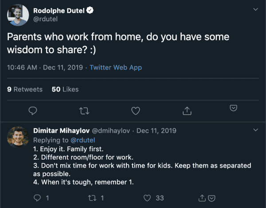Click the reply icon on Dimitar's tweet
This screenshot has height=208, width=266.
[x=37, y=197]
